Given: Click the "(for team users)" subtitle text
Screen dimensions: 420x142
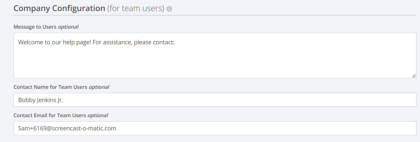Looking at the screenshot, I should pos(136,8).
